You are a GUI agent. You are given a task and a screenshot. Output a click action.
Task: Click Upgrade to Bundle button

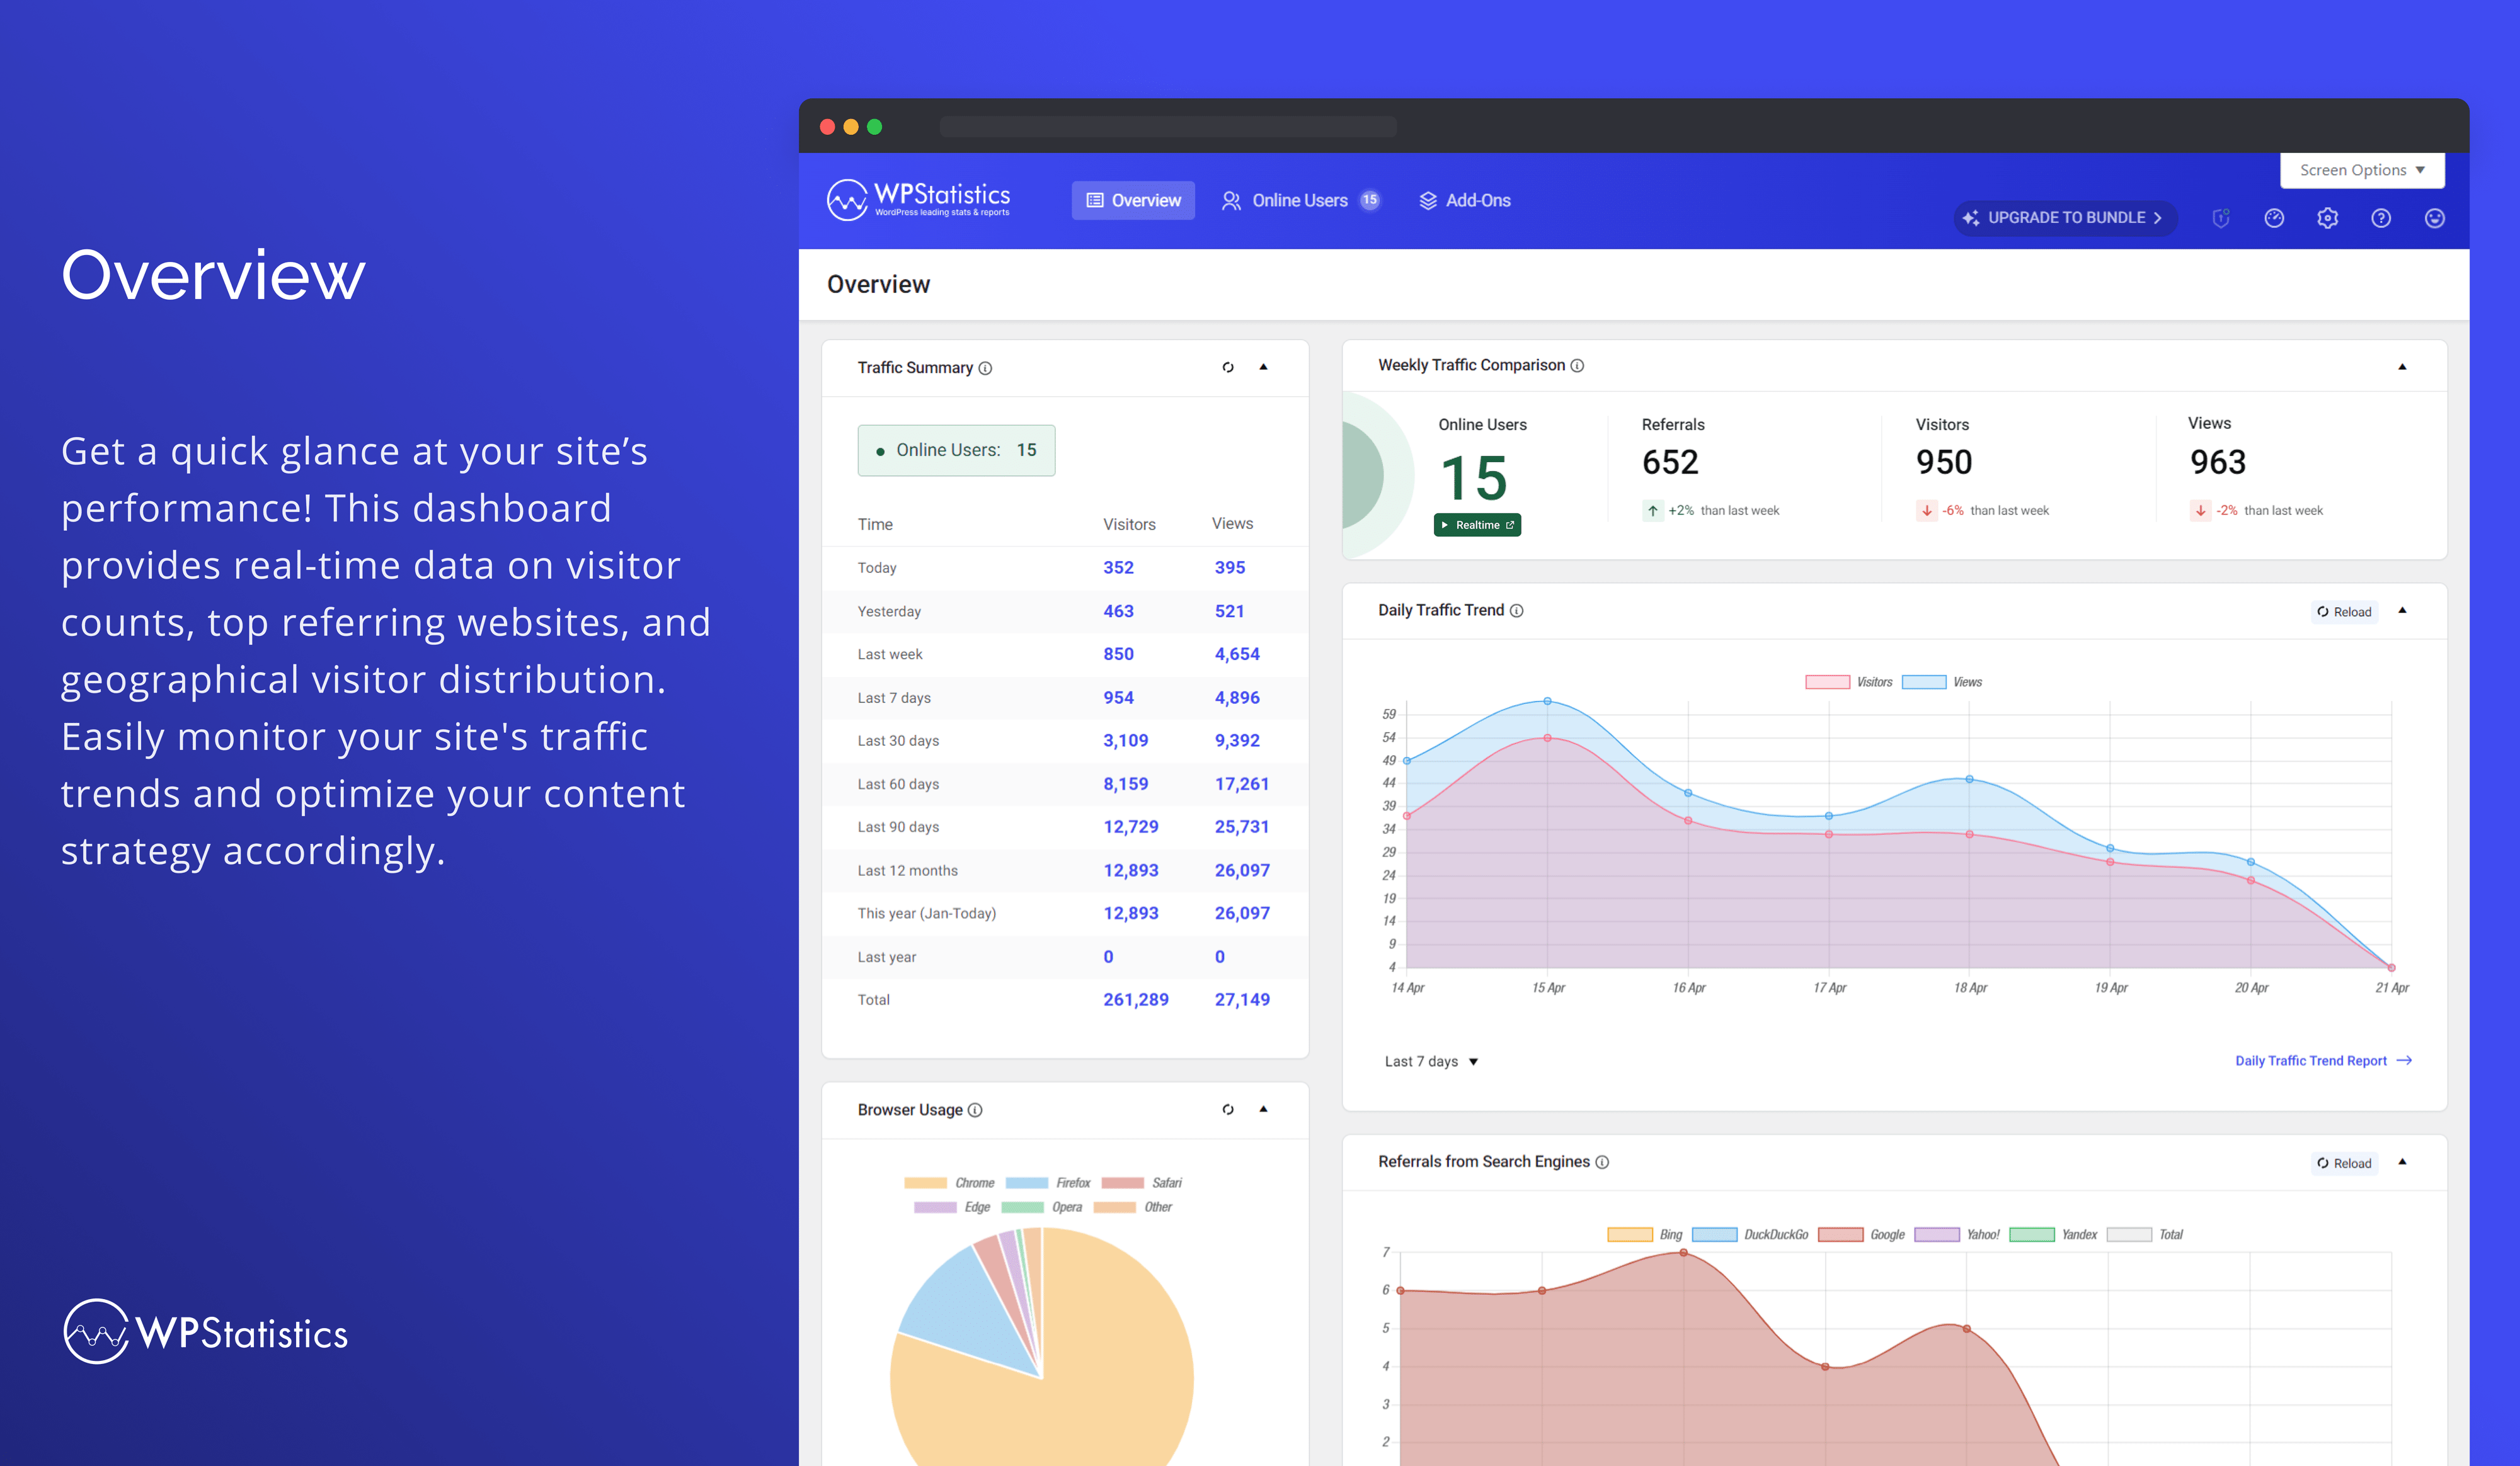point(2065,218)
